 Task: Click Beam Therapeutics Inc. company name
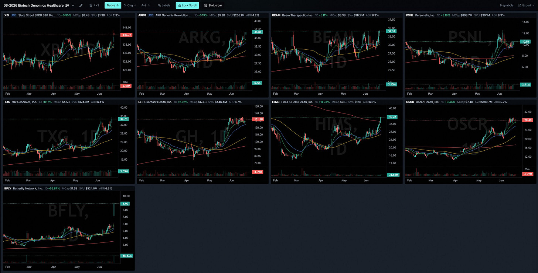tap(298, 15)
